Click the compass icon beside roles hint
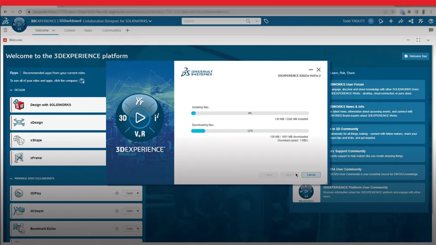 pyautogui.click(x=82, y=81)
